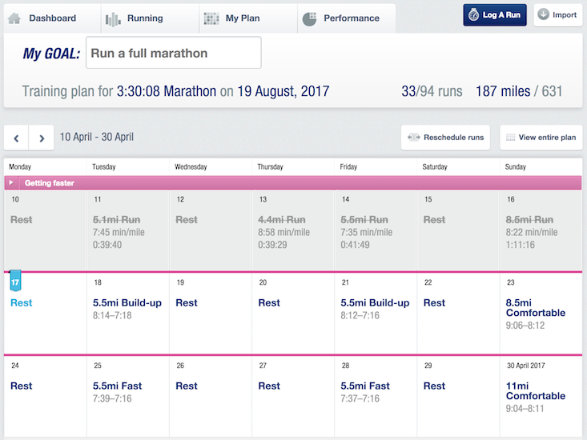Select the Rest entry on day 12
This screenshot has width=587, height=440.
pyautogui.click(x=187, y=219)
